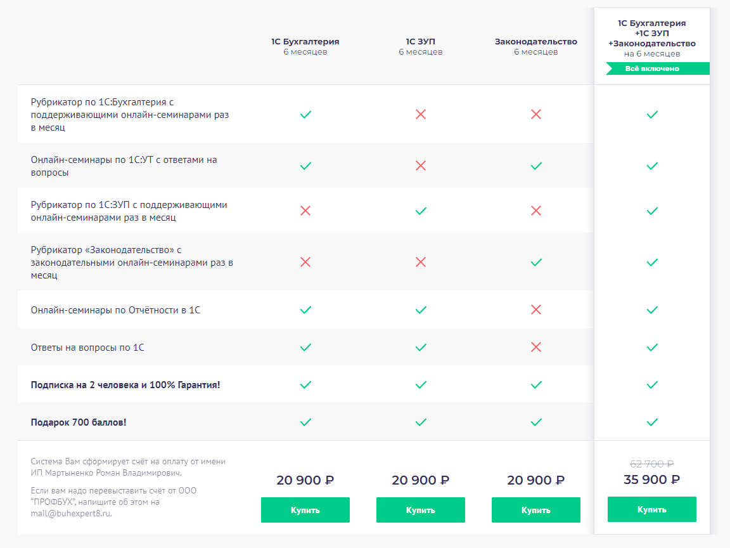The height and width of the screenshot is (548, 730).
Task: Buy the all-inclusive plan for 35 900 ₽
Action: click(x=652, y=509)
